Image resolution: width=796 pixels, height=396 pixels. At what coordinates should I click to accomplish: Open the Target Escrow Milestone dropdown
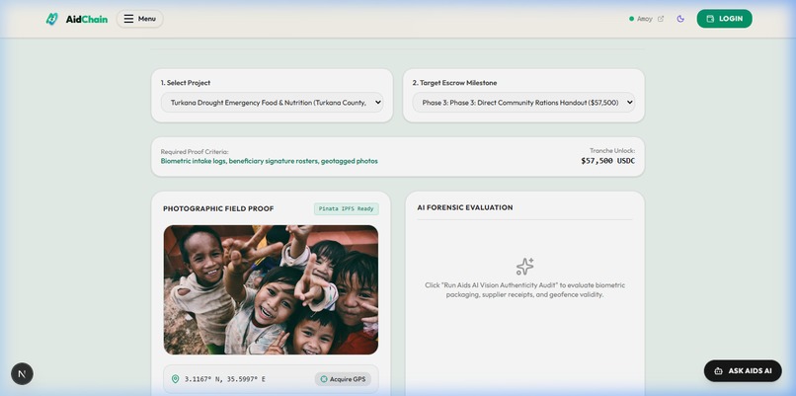[x=523, y=103]
